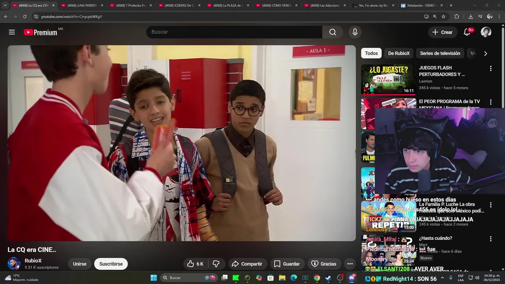Click the magnifier search button
Image resolution: width=505 pixels, height=284 pixels.
(333, 32)
